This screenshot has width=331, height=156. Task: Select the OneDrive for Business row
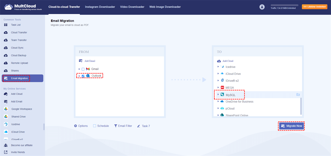(258, 102)
